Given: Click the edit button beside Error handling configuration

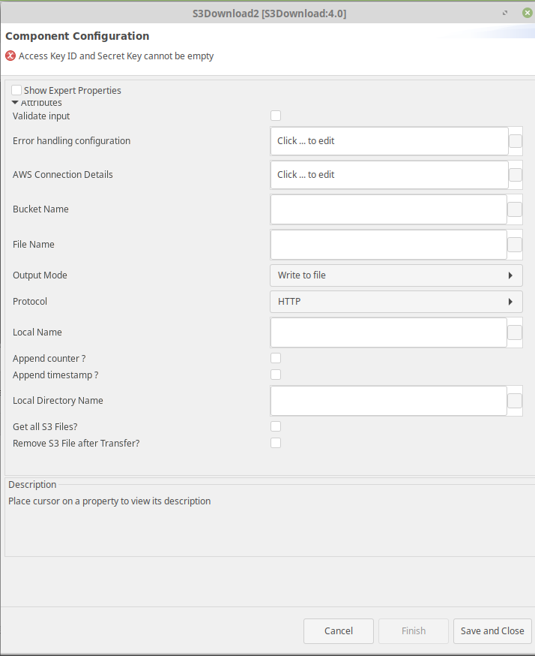Looking at the screenshot, I should (x=516, y=141).
